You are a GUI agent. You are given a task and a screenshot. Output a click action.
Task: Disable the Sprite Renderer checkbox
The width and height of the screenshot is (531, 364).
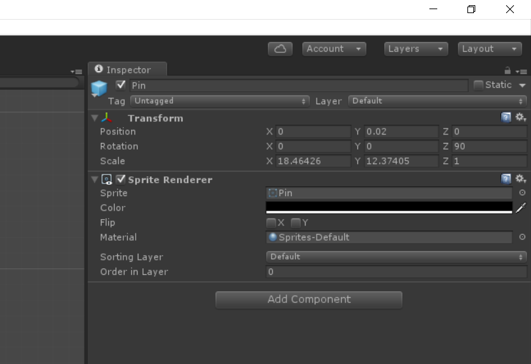pos(121,179)
